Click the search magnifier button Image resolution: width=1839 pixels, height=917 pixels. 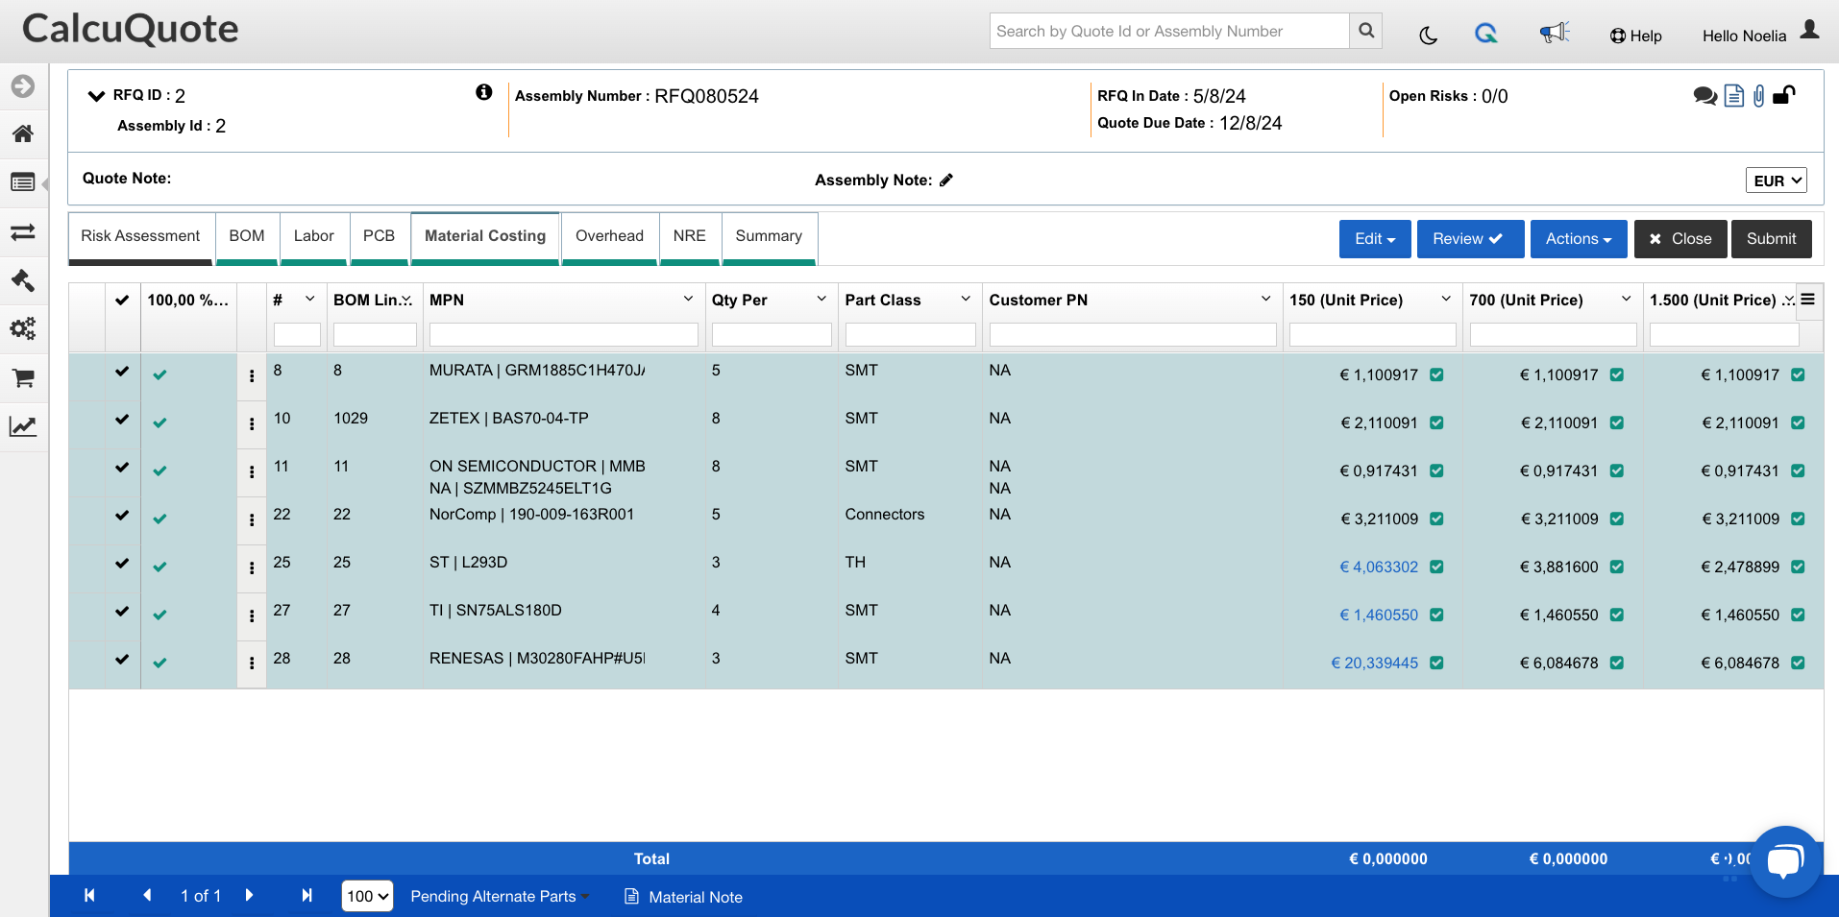1366,31
